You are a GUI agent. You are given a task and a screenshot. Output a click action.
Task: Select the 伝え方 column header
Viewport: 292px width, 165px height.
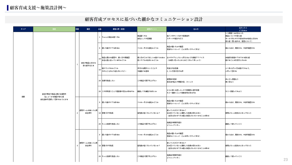pyautogui.click(x=196, y=29)
